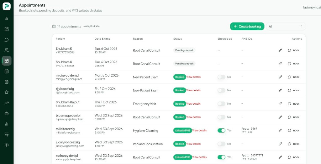Click the Patient column header
Image resolution: width=321 pixels, height=164 pixels.
pos(61,39)
